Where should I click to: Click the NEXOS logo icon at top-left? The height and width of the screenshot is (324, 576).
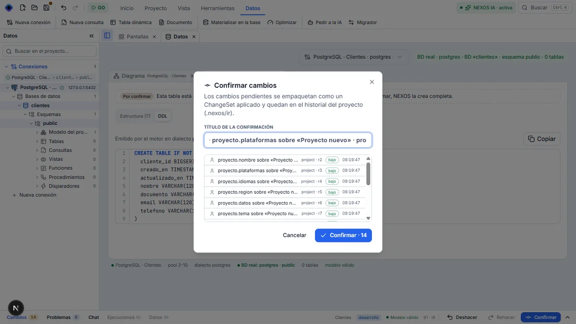pos(9,8)
